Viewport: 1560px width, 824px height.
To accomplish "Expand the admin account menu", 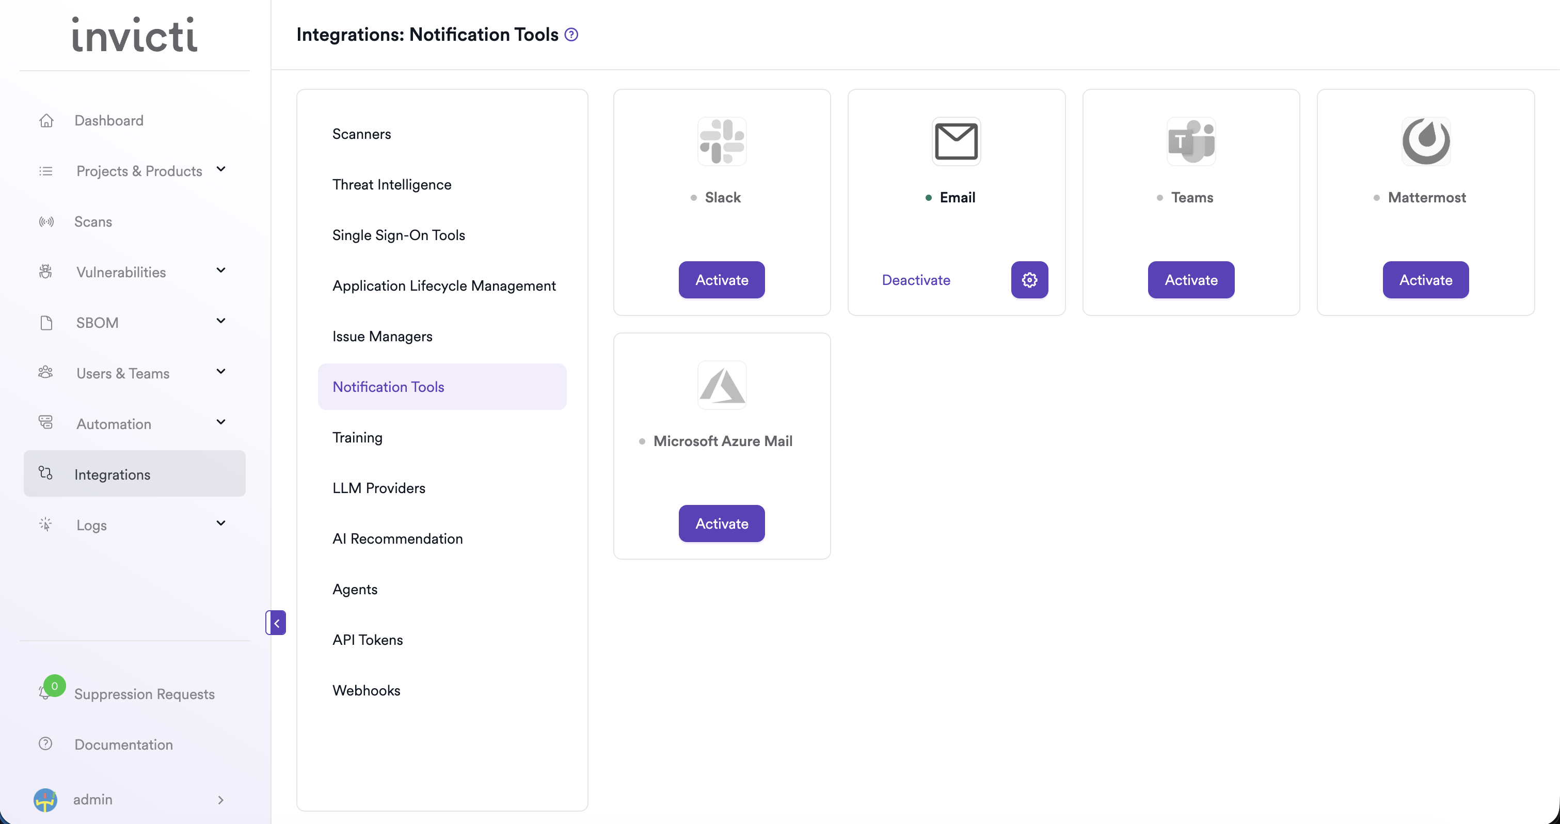I will [x=220, y=800].
